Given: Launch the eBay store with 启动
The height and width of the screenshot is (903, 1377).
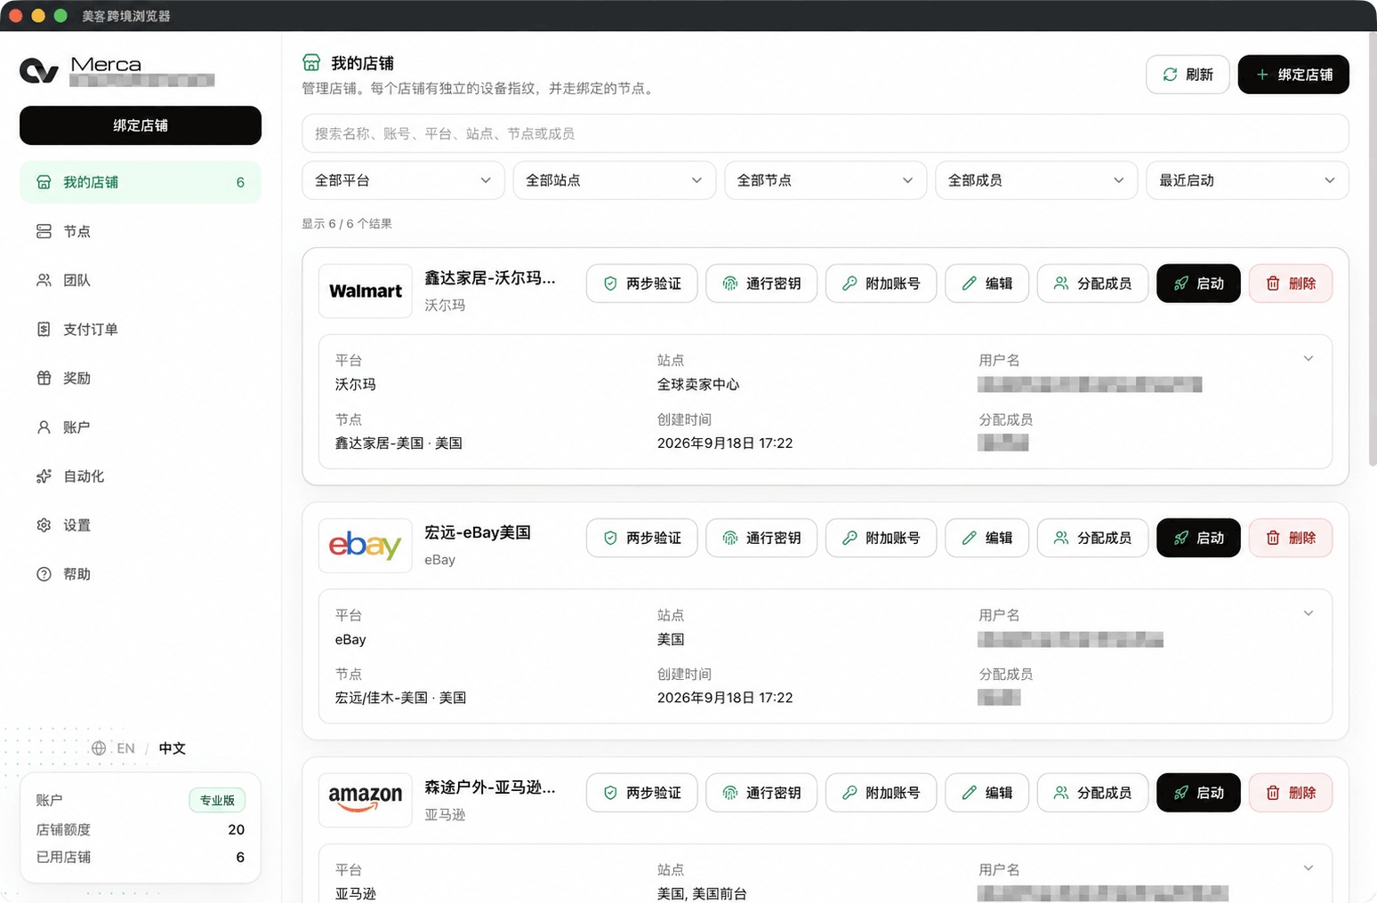Looking at the screenshot, I should (x=1198, y=538).
